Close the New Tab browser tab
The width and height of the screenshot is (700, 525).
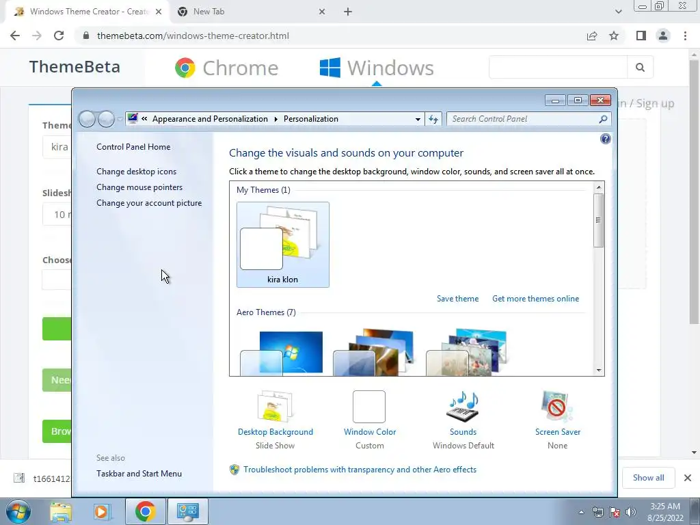(322, 12)
